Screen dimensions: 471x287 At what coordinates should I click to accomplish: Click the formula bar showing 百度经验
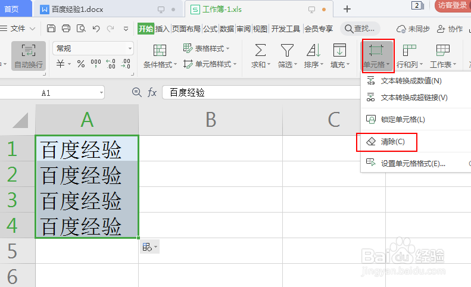click(261, 92)
